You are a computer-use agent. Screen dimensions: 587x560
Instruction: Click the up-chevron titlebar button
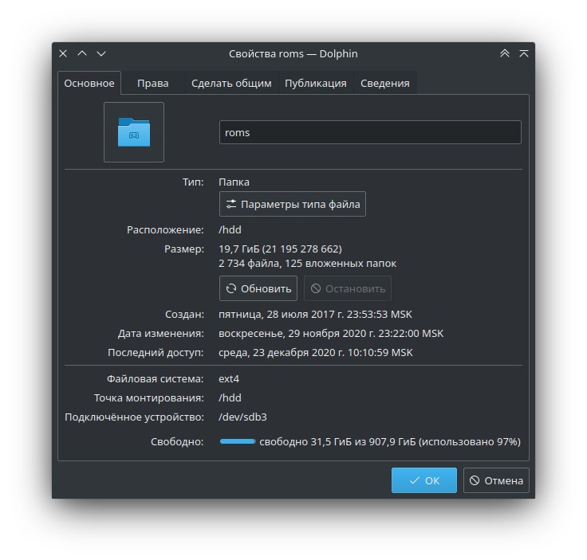click(82, 53)
